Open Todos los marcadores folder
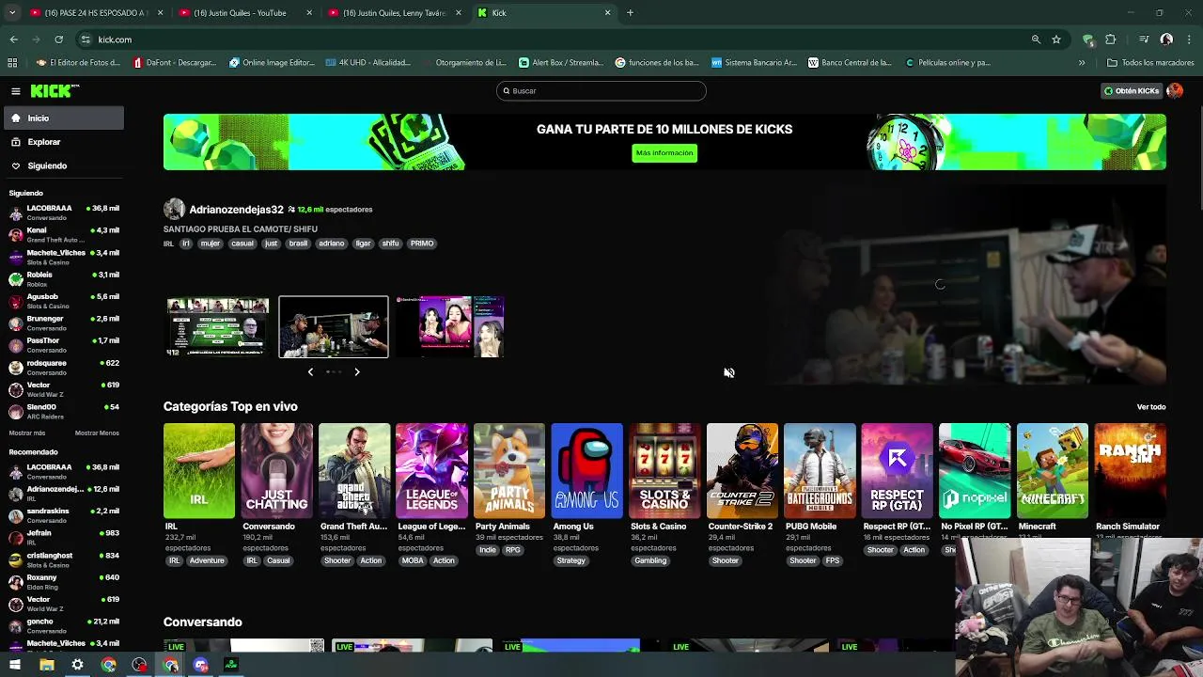This screenshot has width=1203, height=677. (1150, 63)
